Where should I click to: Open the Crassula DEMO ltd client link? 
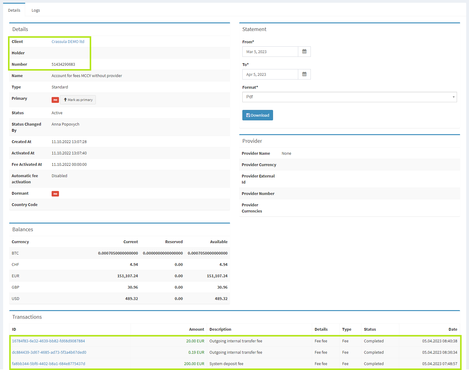click(x=68, y=42)
